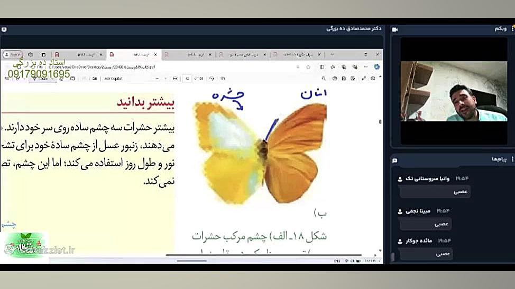515x289 pixels.
Task: Click presenter name دکتر محمدصادق ده بزرگی
Action: [x=354, y=29]
